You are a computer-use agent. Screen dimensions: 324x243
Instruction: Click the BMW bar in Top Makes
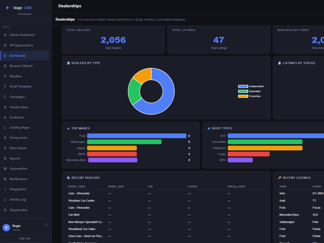pos(112,154)
